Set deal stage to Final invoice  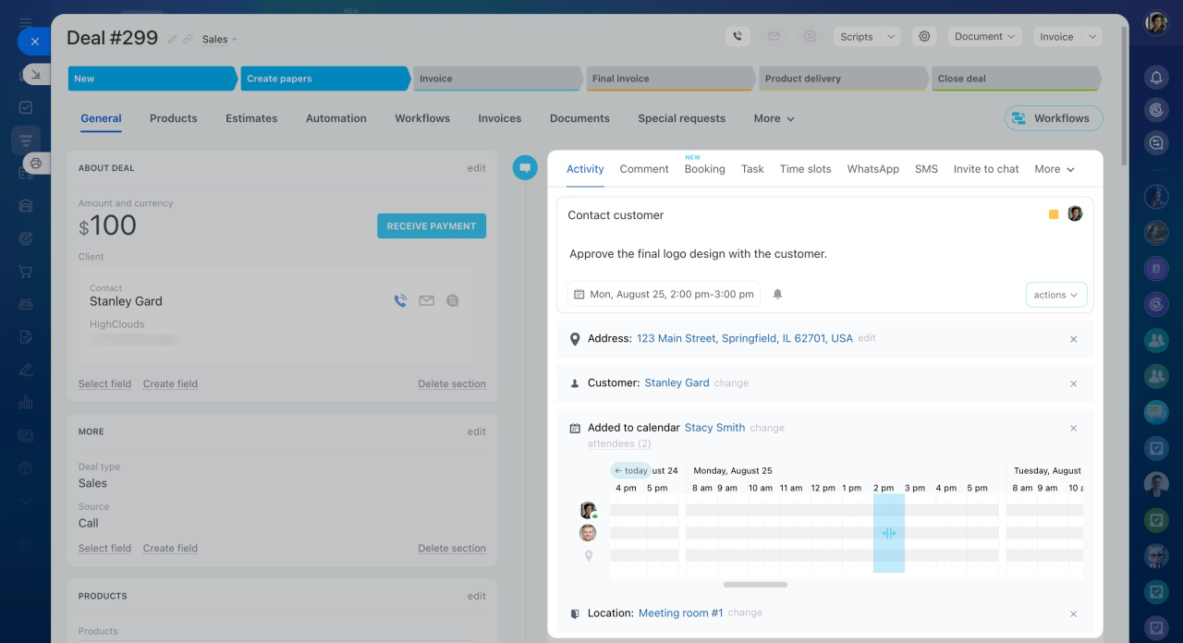tap(671, 79)
